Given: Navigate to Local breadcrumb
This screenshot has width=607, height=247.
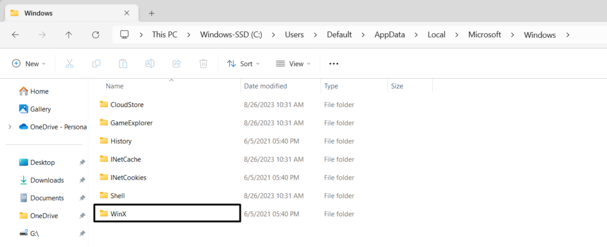Looking at the screenshot, I should 437,35.
